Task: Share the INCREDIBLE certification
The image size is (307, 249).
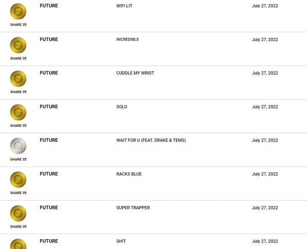Action: [18, 58]
